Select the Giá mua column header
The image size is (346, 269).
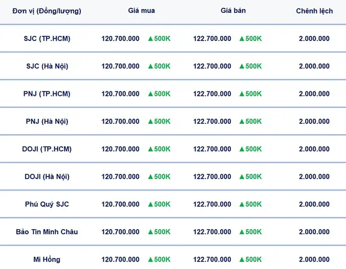(142, 11)
